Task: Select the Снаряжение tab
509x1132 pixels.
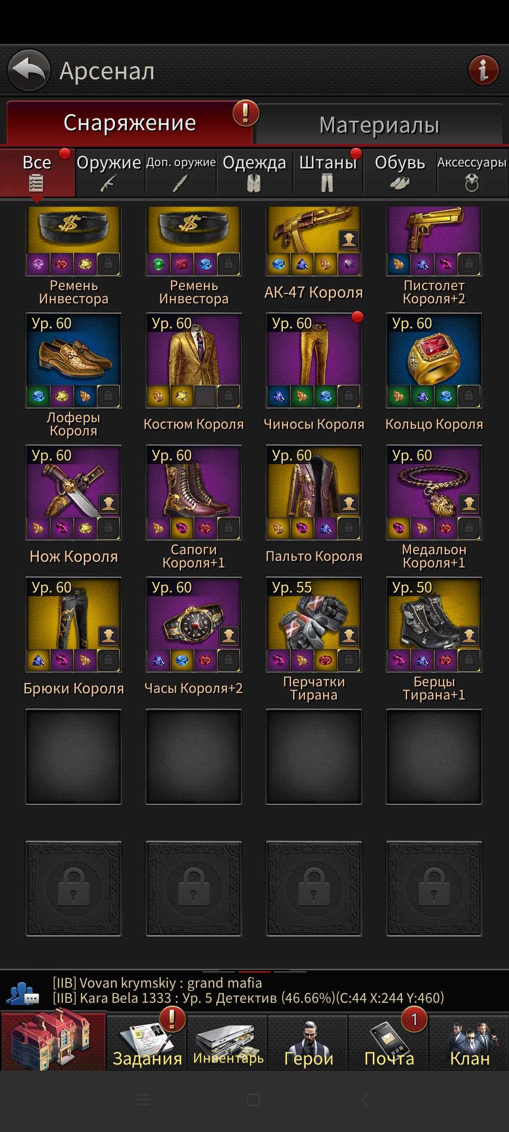Action: coord(130,123)
